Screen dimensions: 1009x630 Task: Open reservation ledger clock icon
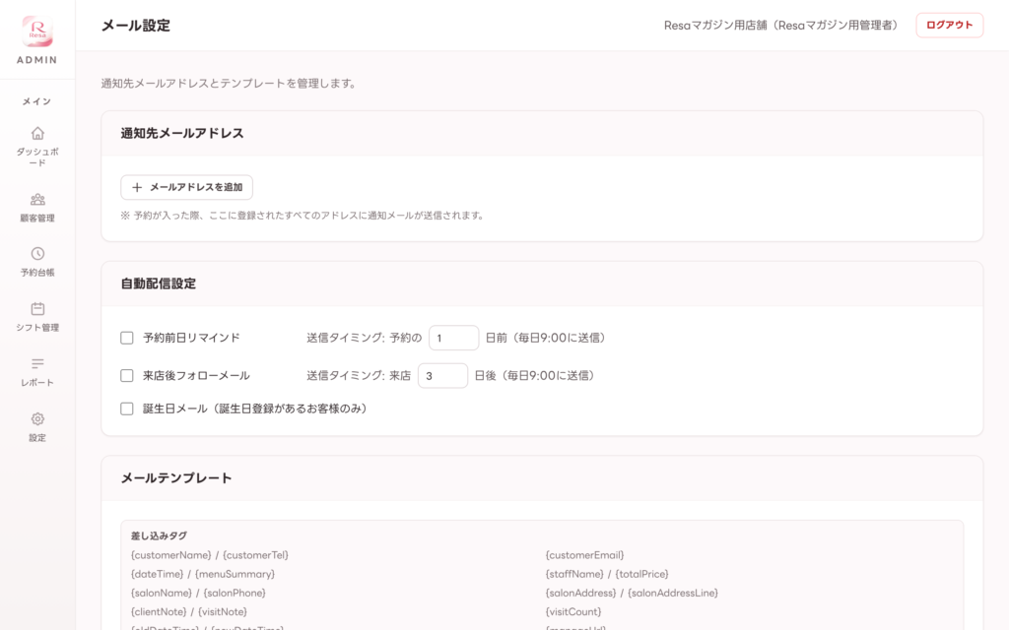[x=37, y=254]
